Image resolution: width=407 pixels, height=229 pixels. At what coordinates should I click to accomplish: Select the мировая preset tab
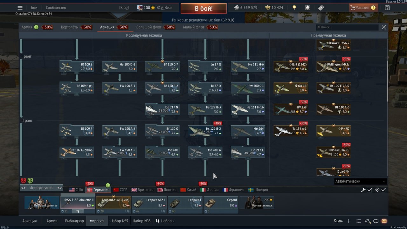point(97,221)
